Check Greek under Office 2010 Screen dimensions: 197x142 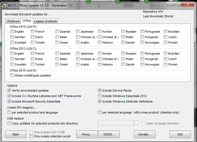click(57, 42)
